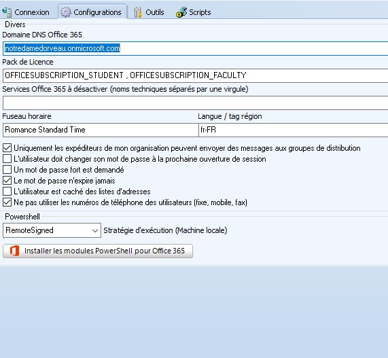Click the Connexion server icon
Viewport: 388px width, 358px height.
(x=7, y=12)
